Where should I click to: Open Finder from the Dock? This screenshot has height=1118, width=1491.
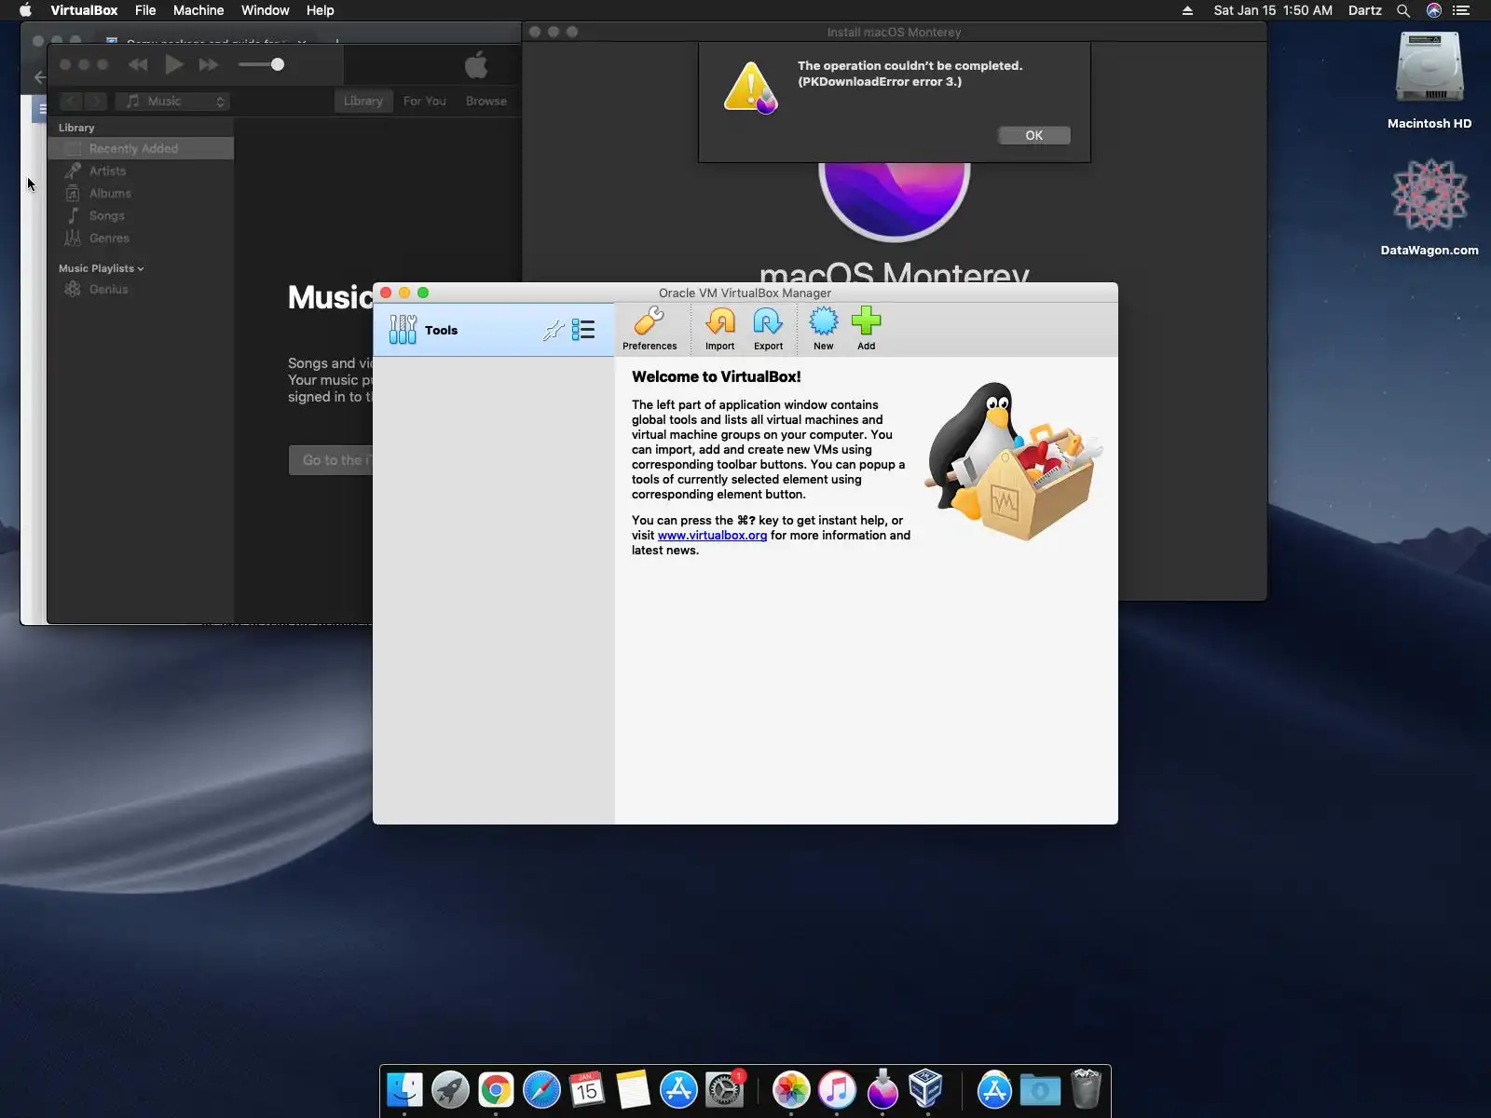pos(404,1089)
